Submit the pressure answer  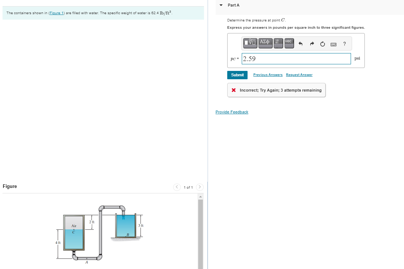click(237, 75)
